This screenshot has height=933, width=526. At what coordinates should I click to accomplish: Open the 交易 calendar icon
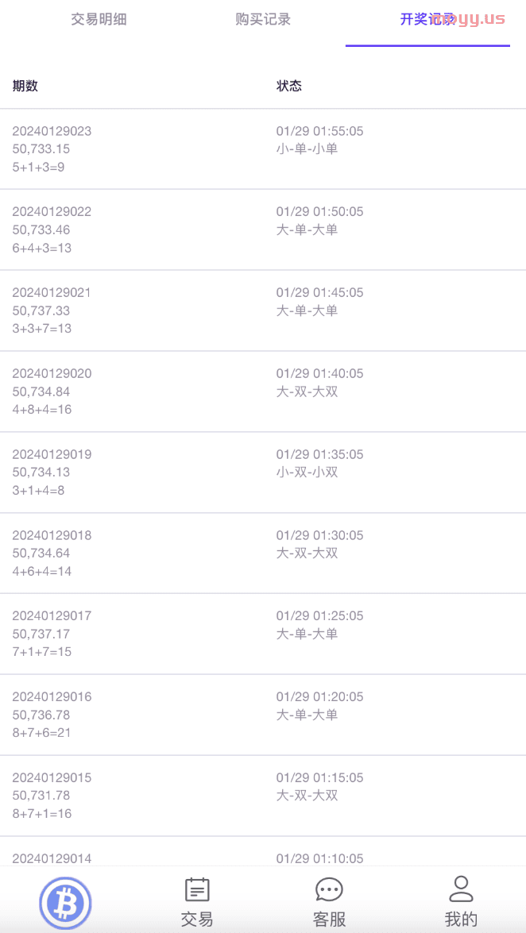coord(197,890)
